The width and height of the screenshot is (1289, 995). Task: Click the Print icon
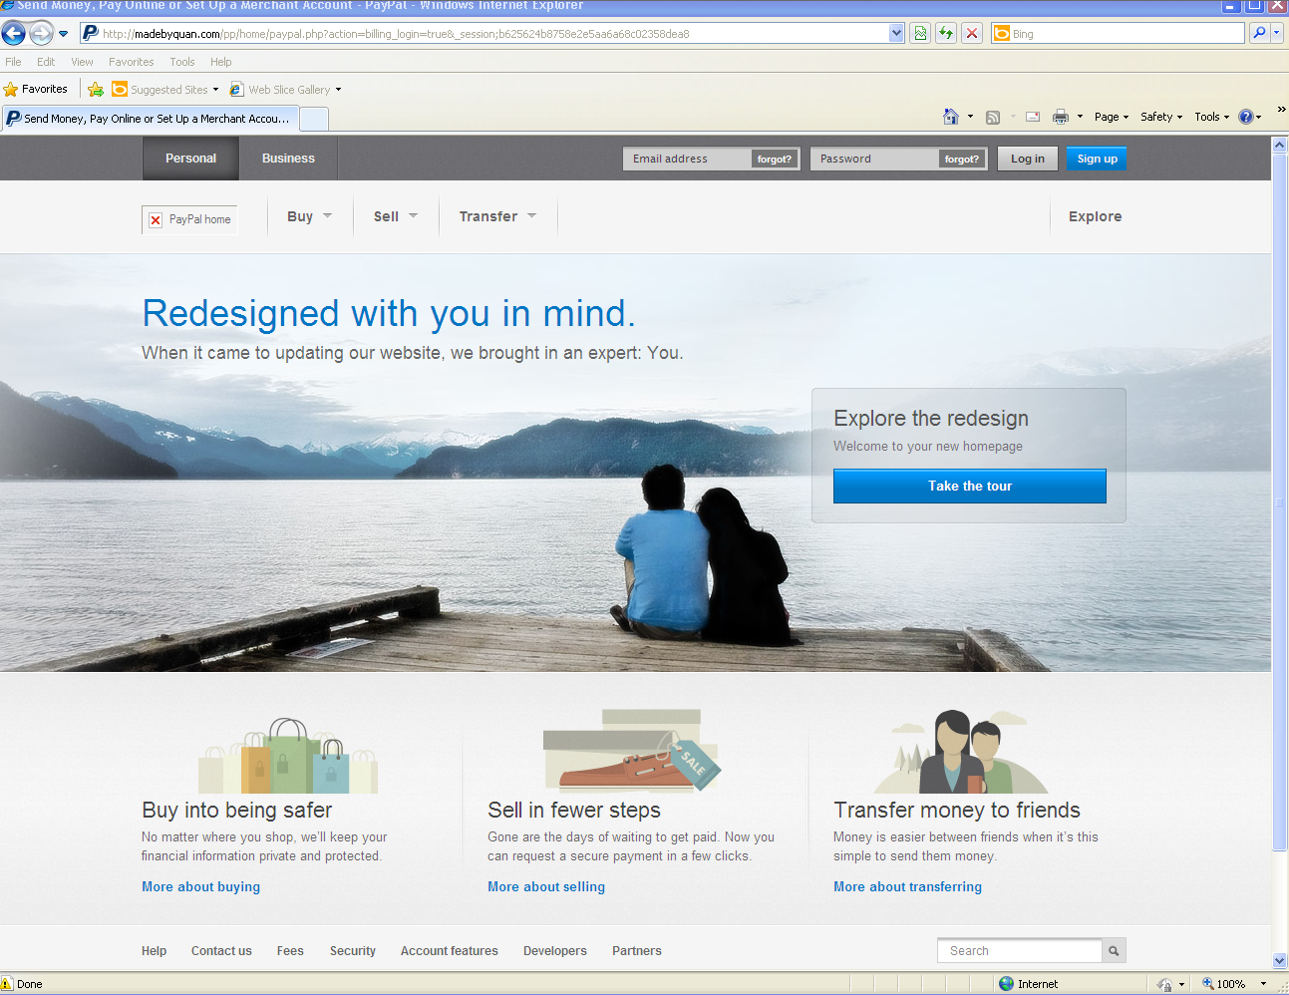point(1061,117)
